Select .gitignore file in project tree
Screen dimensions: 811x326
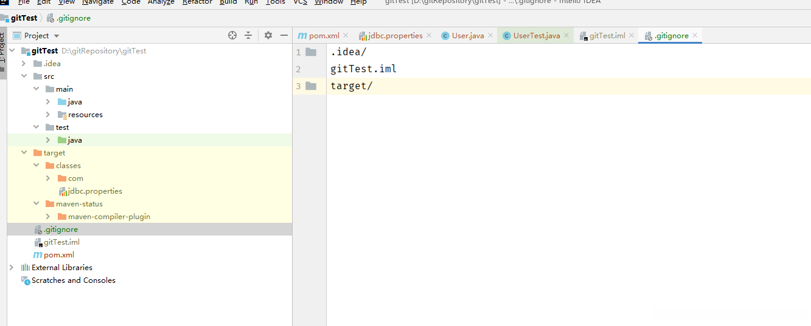coord(56,229)
